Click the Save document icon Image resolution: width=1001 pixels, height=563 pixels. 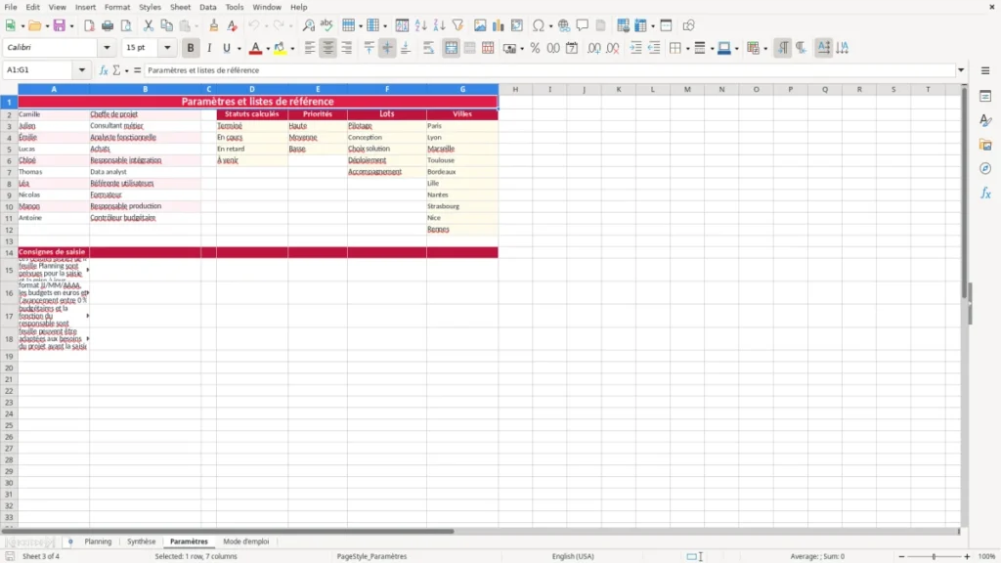pyautogui.click(x=60, y=25)
